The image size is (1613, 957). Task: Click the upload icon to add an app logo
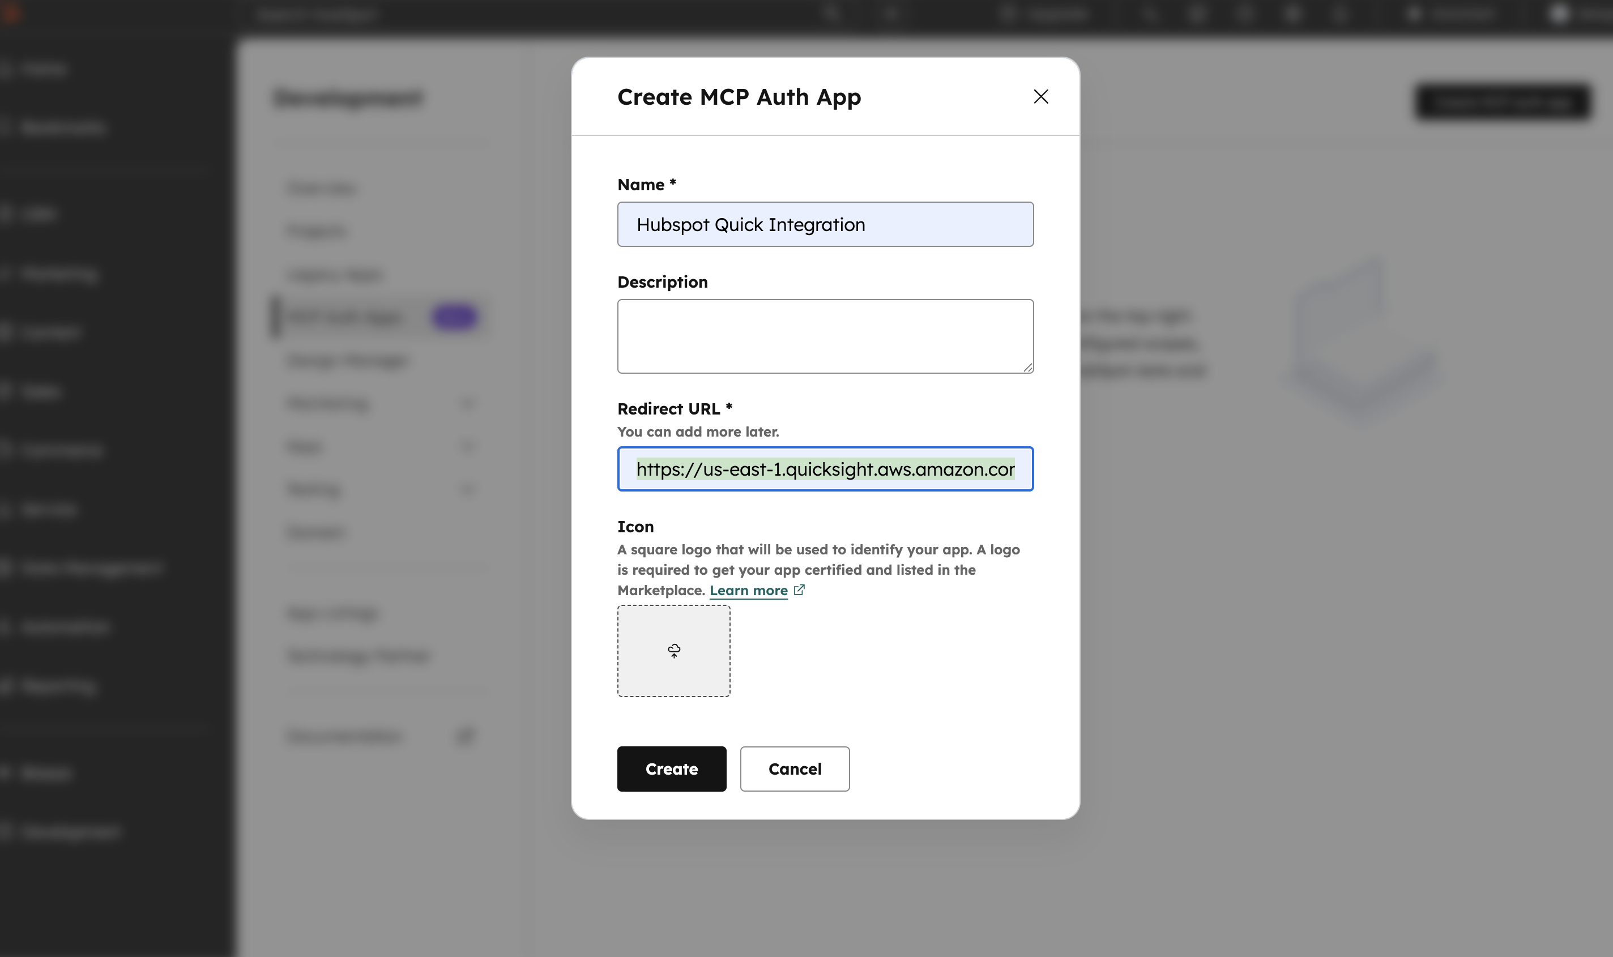tap(673, 651)
